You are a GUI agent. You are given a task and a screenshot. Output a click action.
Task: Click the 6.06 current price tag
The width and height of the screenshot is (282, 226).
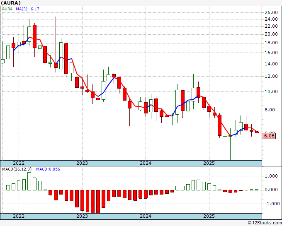click(269, 136)
